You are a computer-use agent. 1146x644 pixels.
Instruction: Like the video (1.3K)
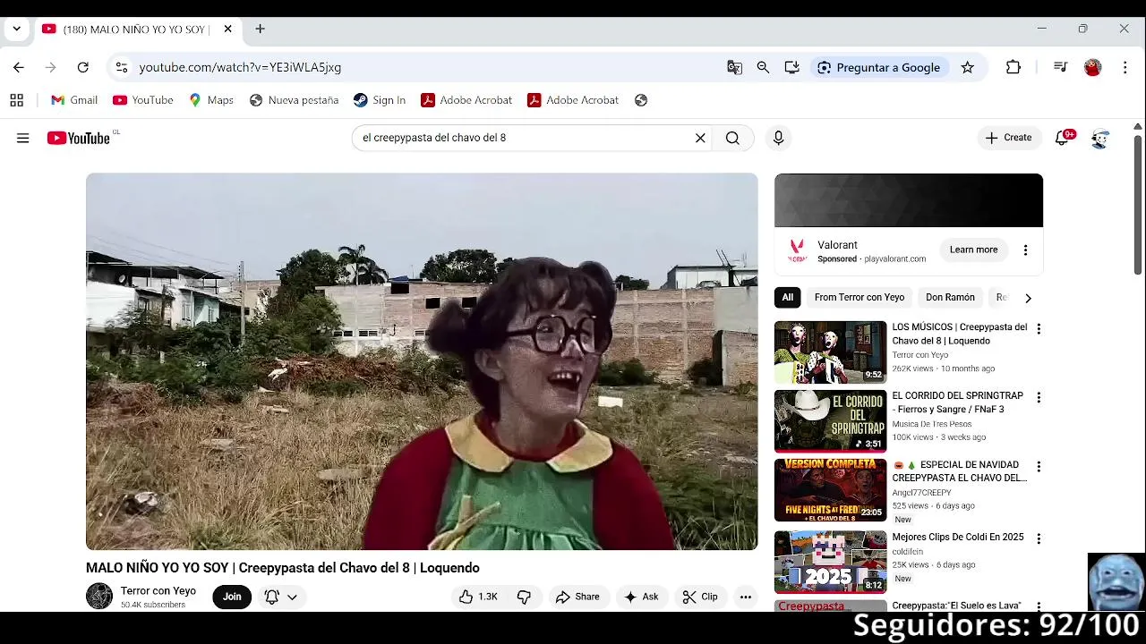click(x=478, y=597)
